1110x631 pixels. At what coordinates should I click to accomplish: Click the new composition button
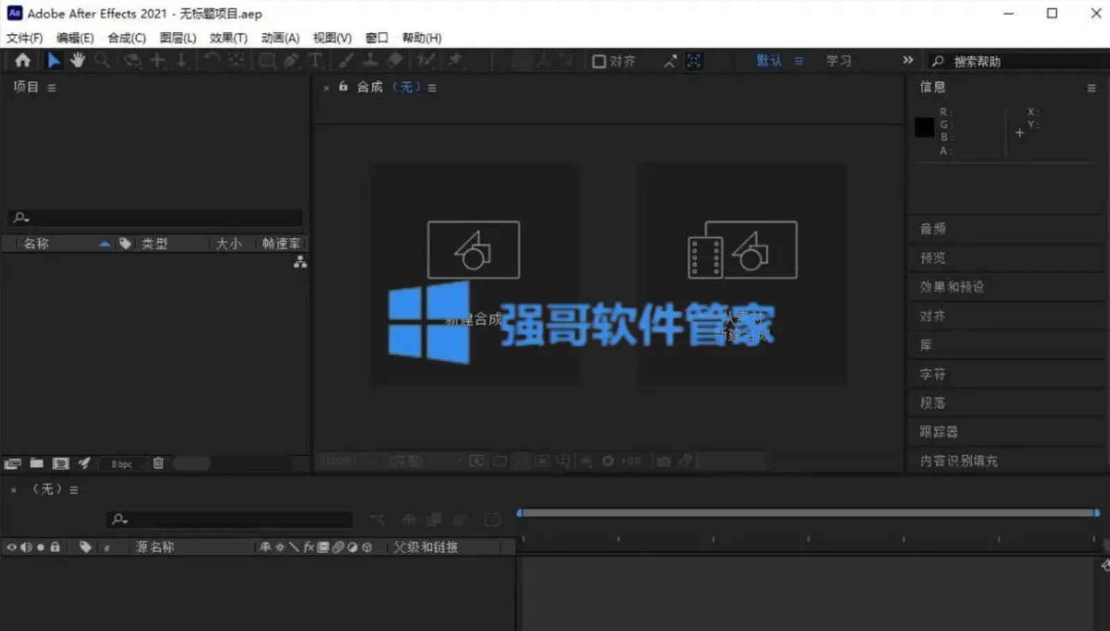[474, 274]
